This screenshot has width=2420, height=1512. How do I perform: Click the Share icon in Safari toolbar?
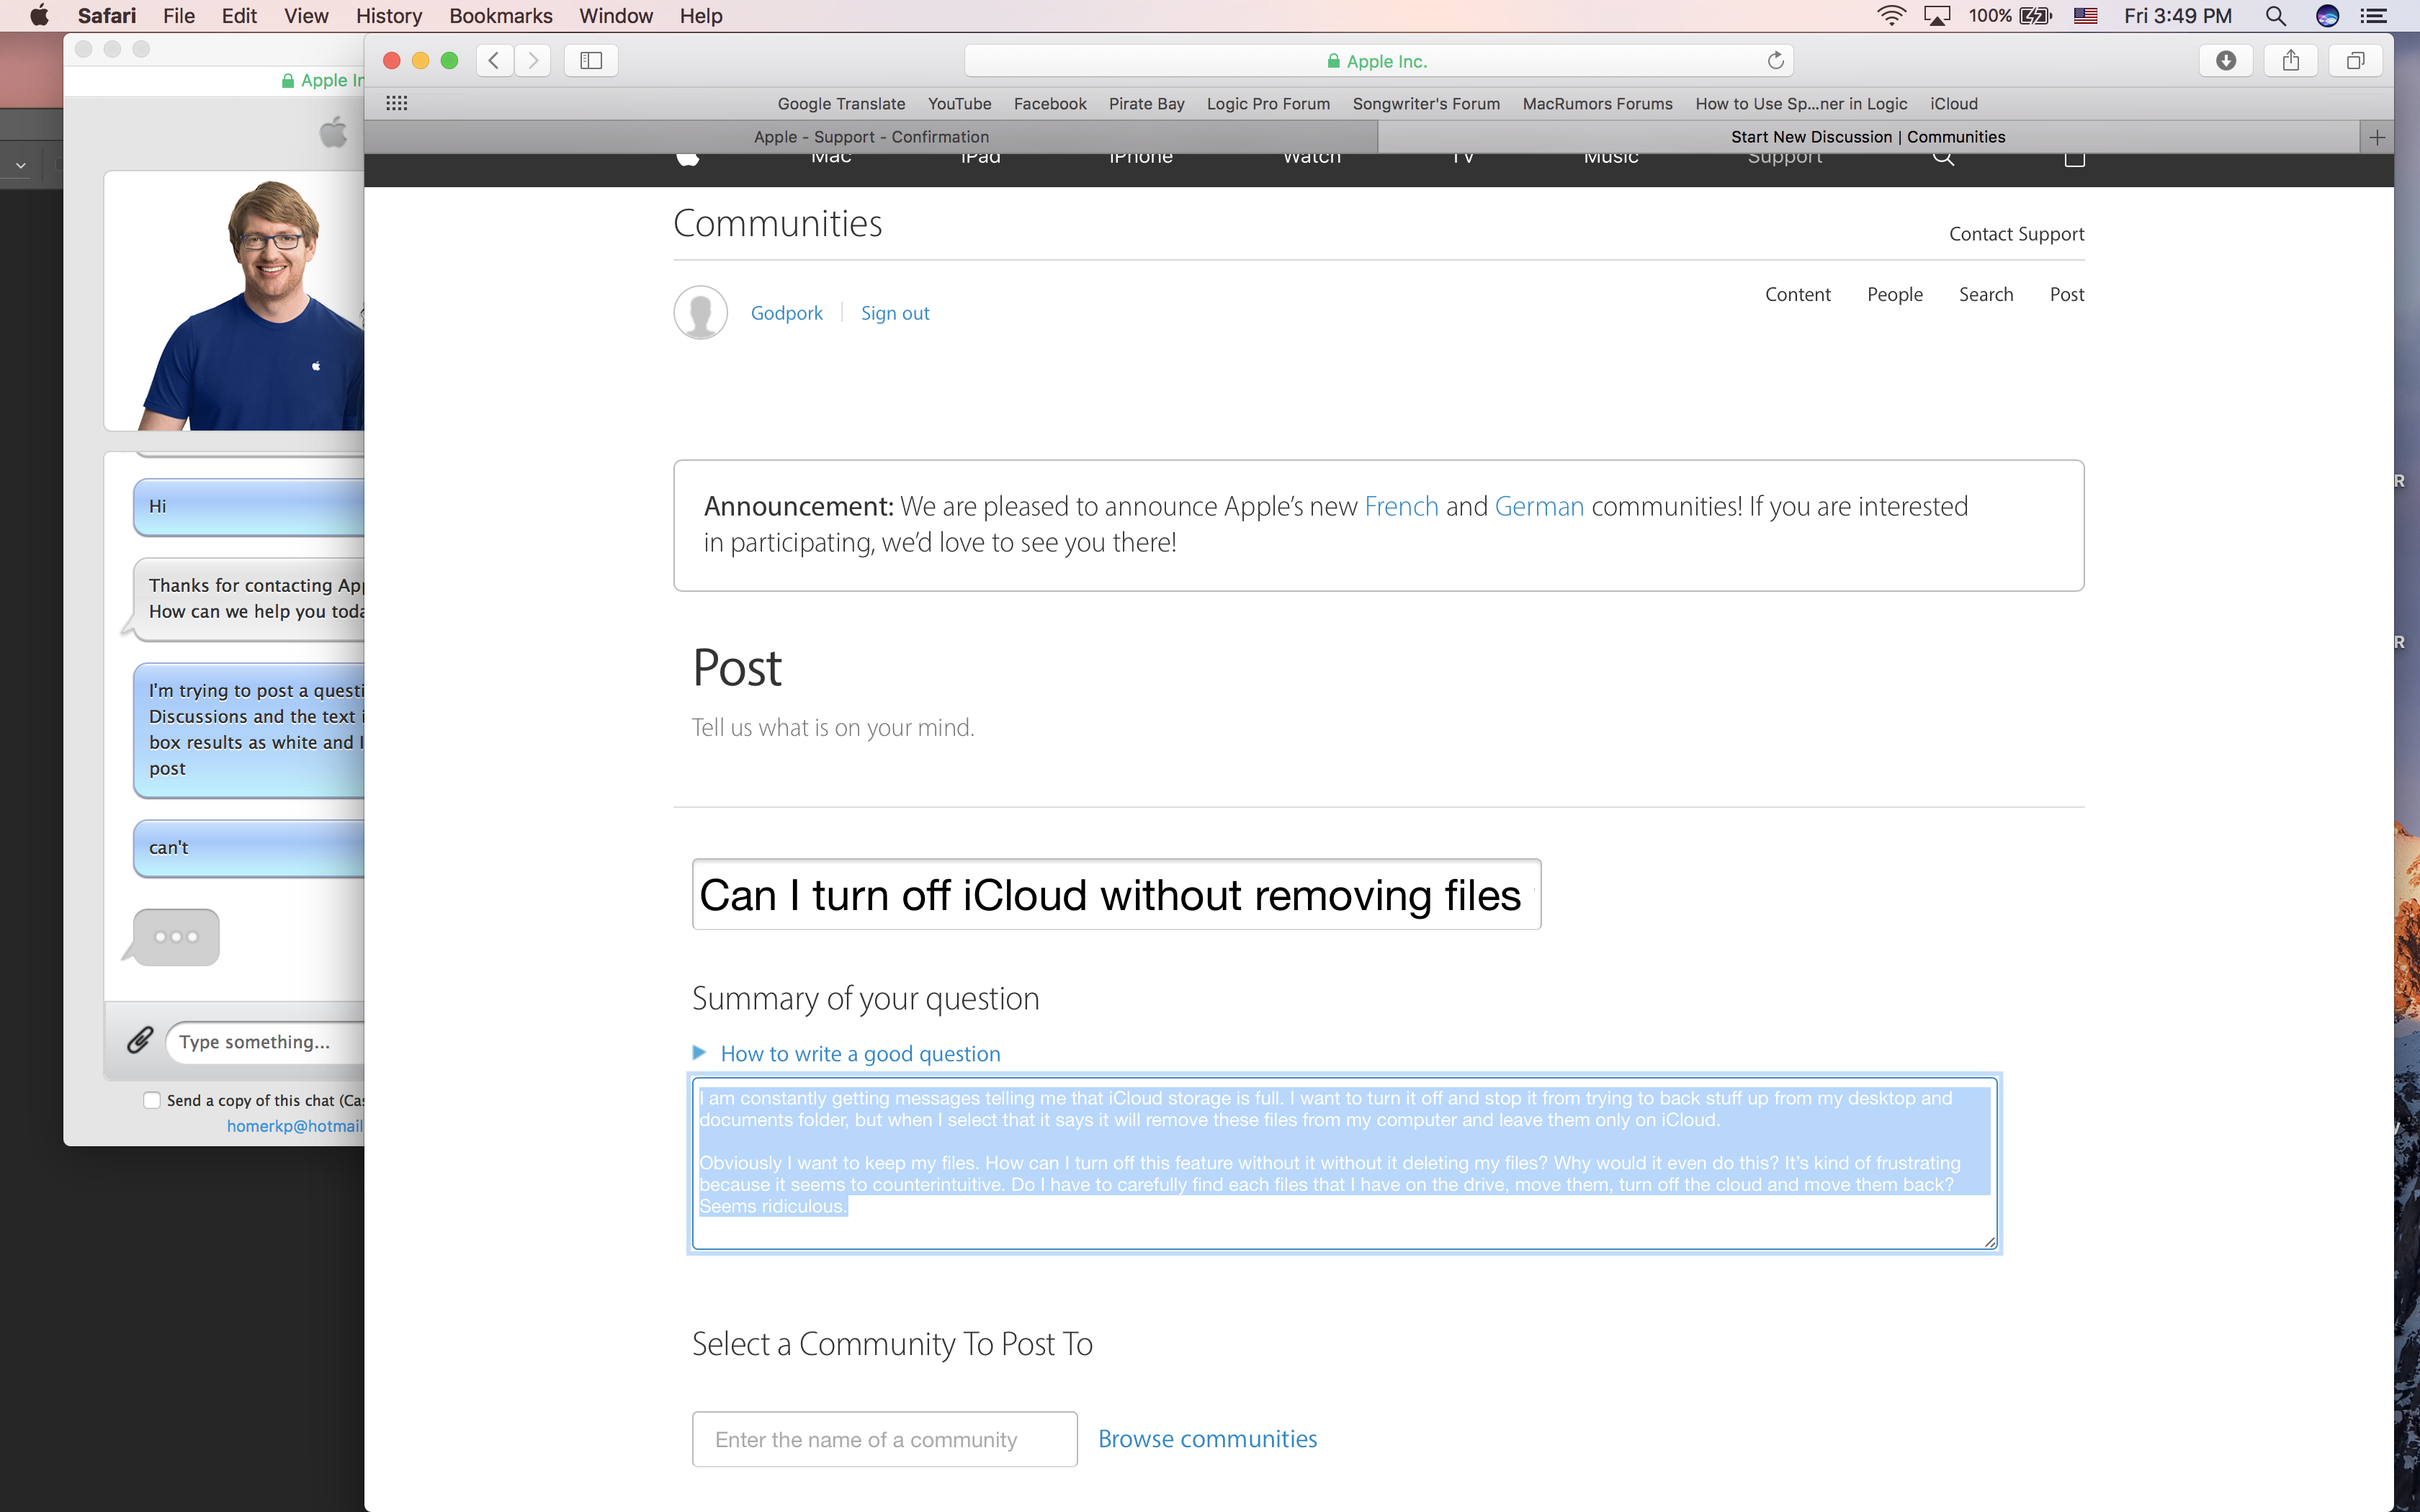[2291, 60]
